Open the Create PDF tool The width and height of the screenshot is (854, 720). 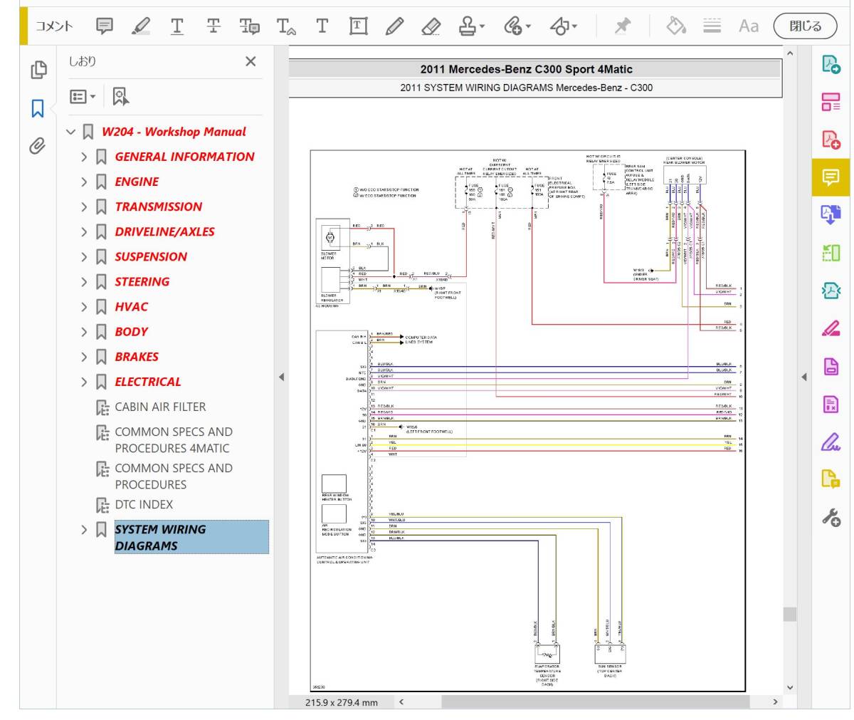tap(831, 139)
